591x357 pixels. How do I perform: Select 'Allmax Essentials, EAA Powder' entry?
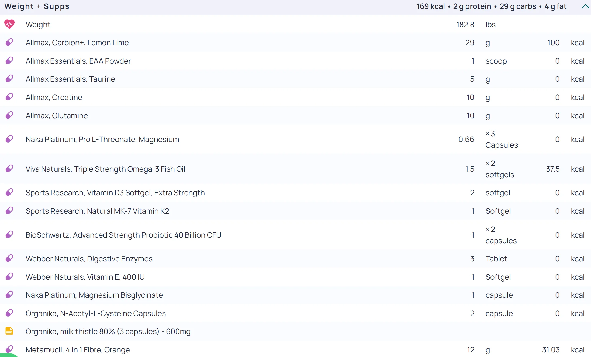pos(78,61)
